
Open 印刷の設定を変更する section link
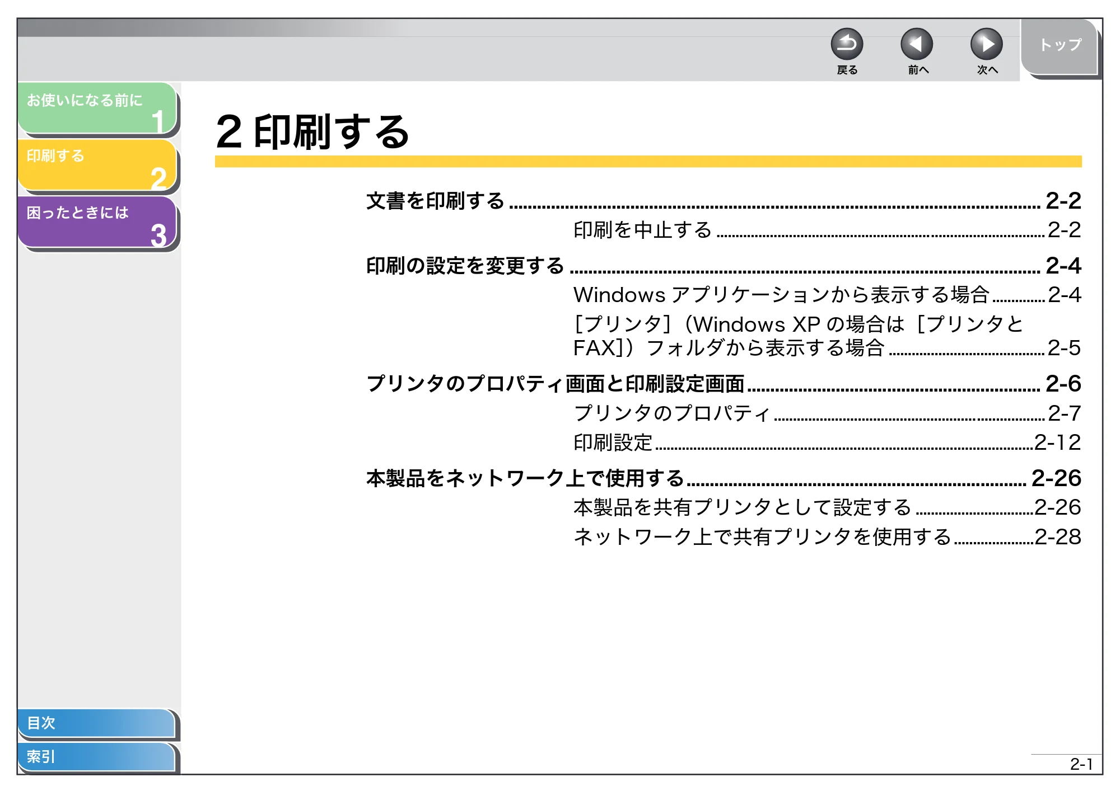724,266
